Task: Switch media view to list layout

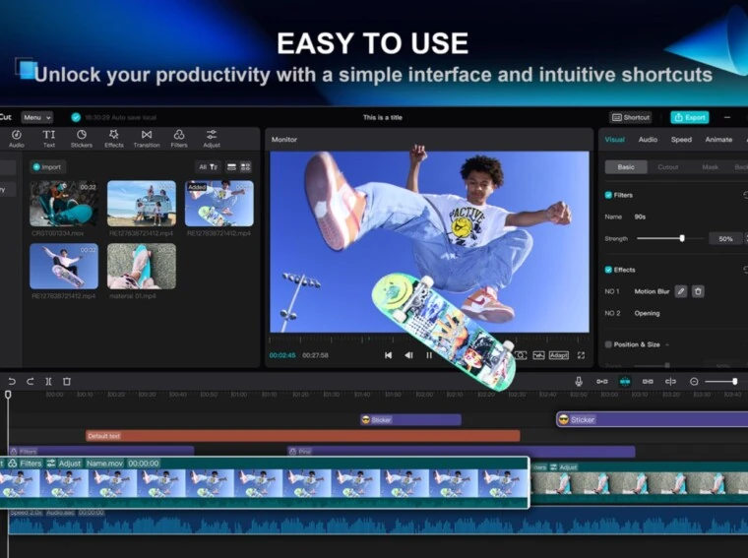Action: point(232,167)
